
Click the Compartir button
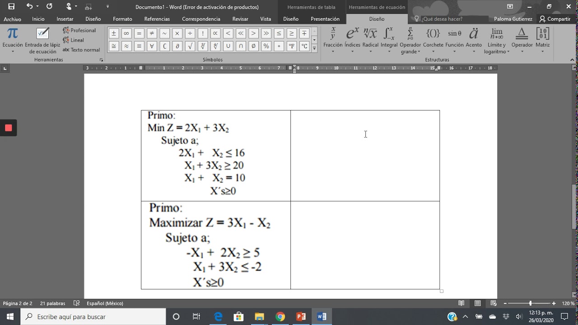pos(555,19)
